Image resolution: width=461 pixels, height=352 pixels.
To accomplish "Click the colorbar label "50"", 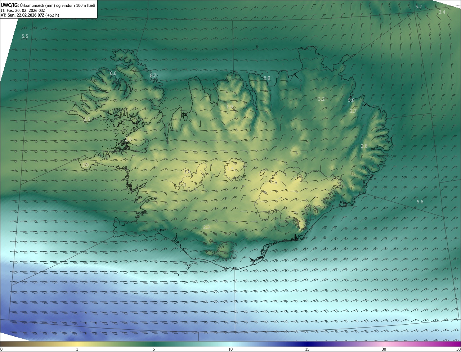I will pyautogui.click(x=458, y=349).
